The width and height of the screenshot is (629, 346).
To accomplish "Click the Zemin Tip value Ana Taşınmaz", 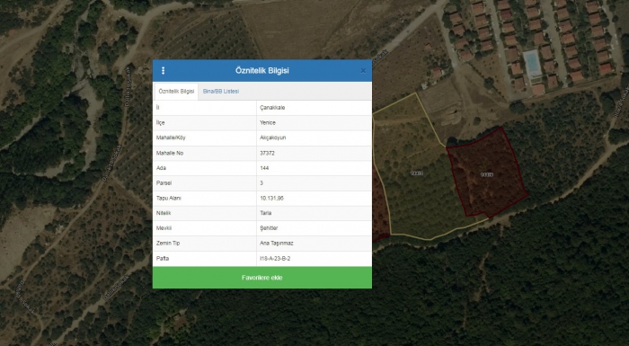I will pyautogui.click(x=277, y=244).
